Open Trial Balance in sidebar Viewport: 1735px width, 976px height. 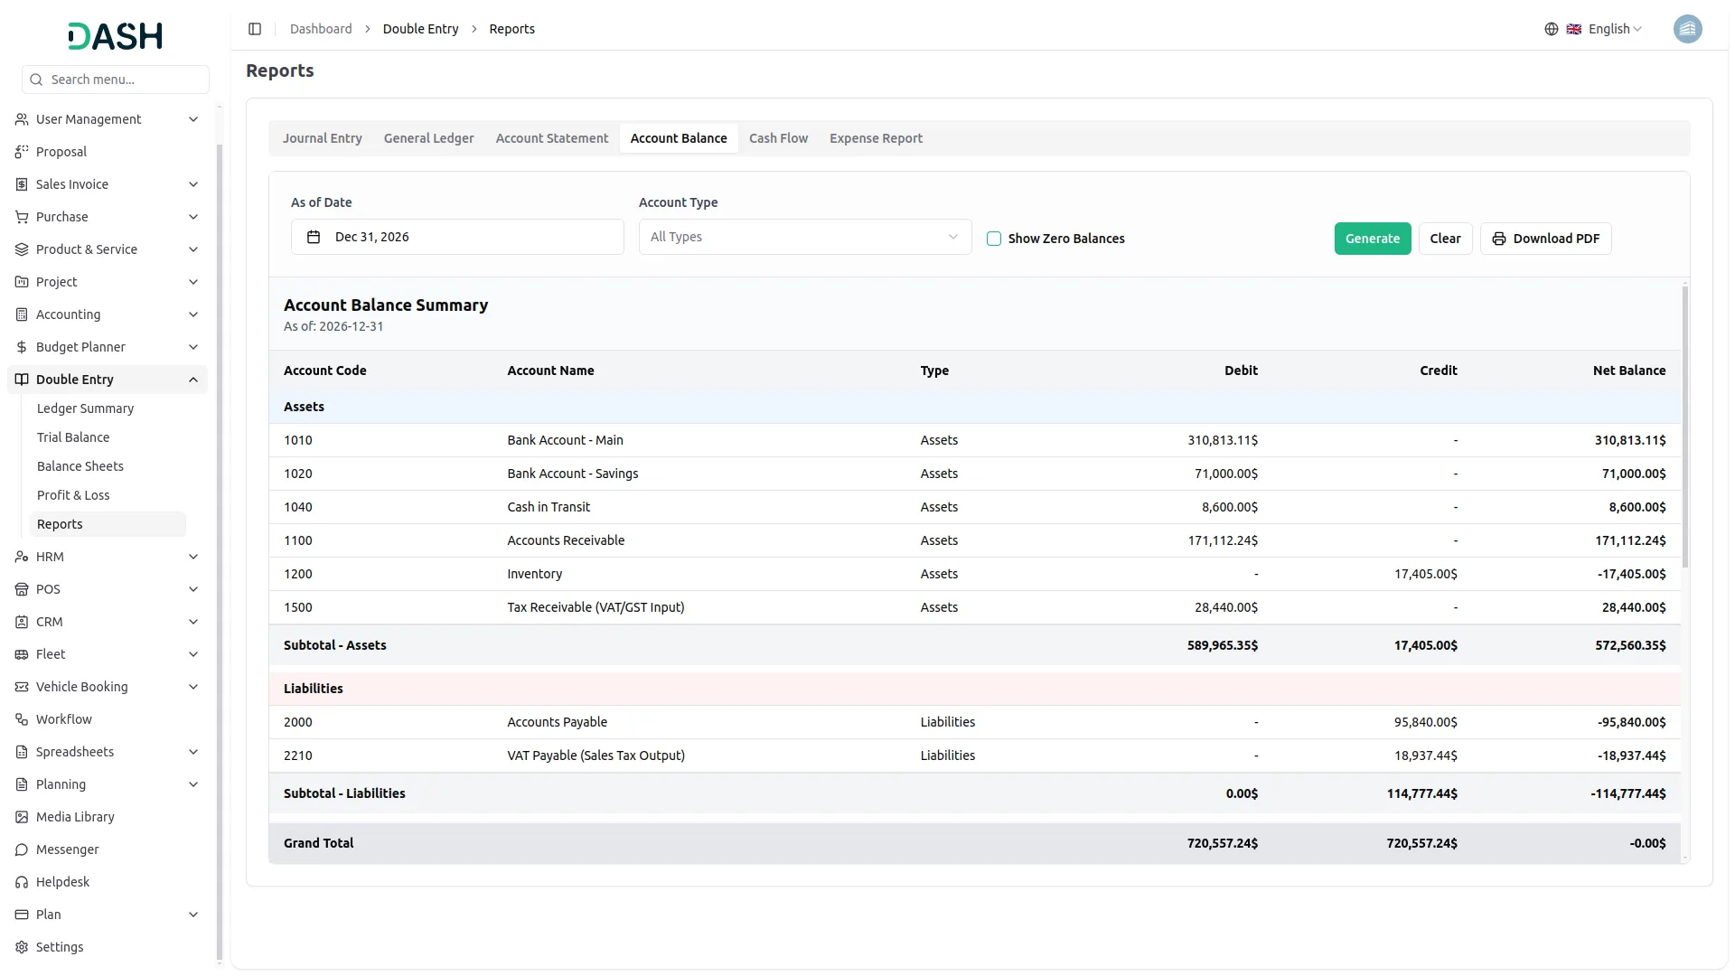[73, 437]
